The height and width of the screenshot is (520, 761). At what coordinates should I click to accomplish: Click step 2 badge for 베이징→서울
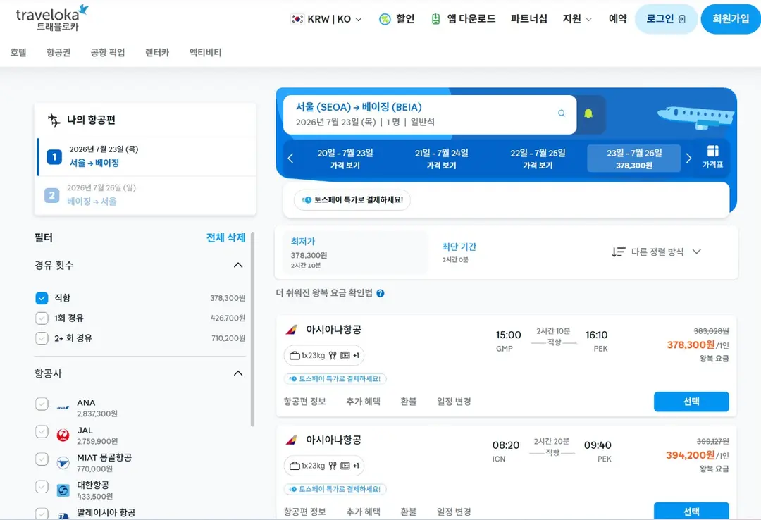point(52,195)
